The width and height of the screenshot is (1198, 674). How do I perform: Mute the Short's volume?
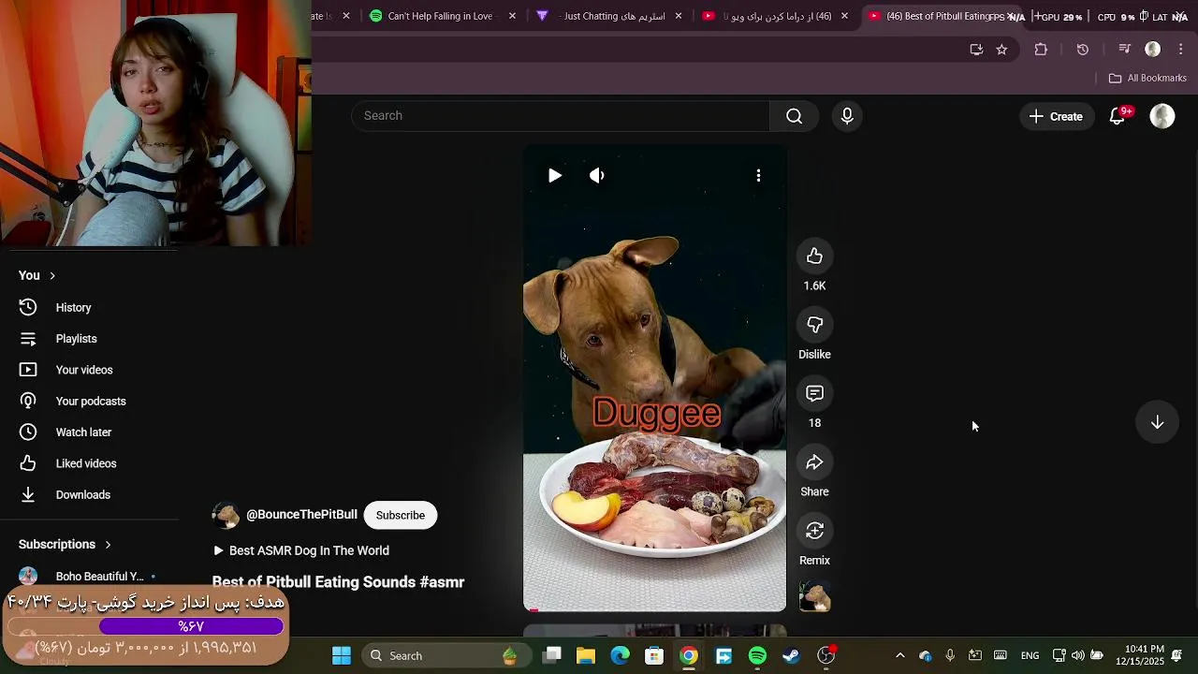[x=596, y=175]
